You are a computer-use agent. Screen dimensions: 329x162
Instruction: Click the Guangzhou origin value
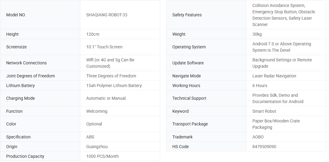pos(97,147)
